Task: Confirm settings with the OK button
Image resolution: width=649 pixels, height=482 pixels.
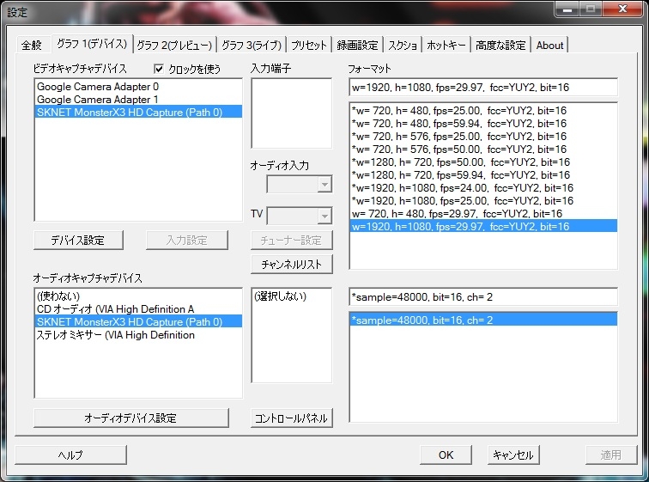Action: tap(446, 455)
